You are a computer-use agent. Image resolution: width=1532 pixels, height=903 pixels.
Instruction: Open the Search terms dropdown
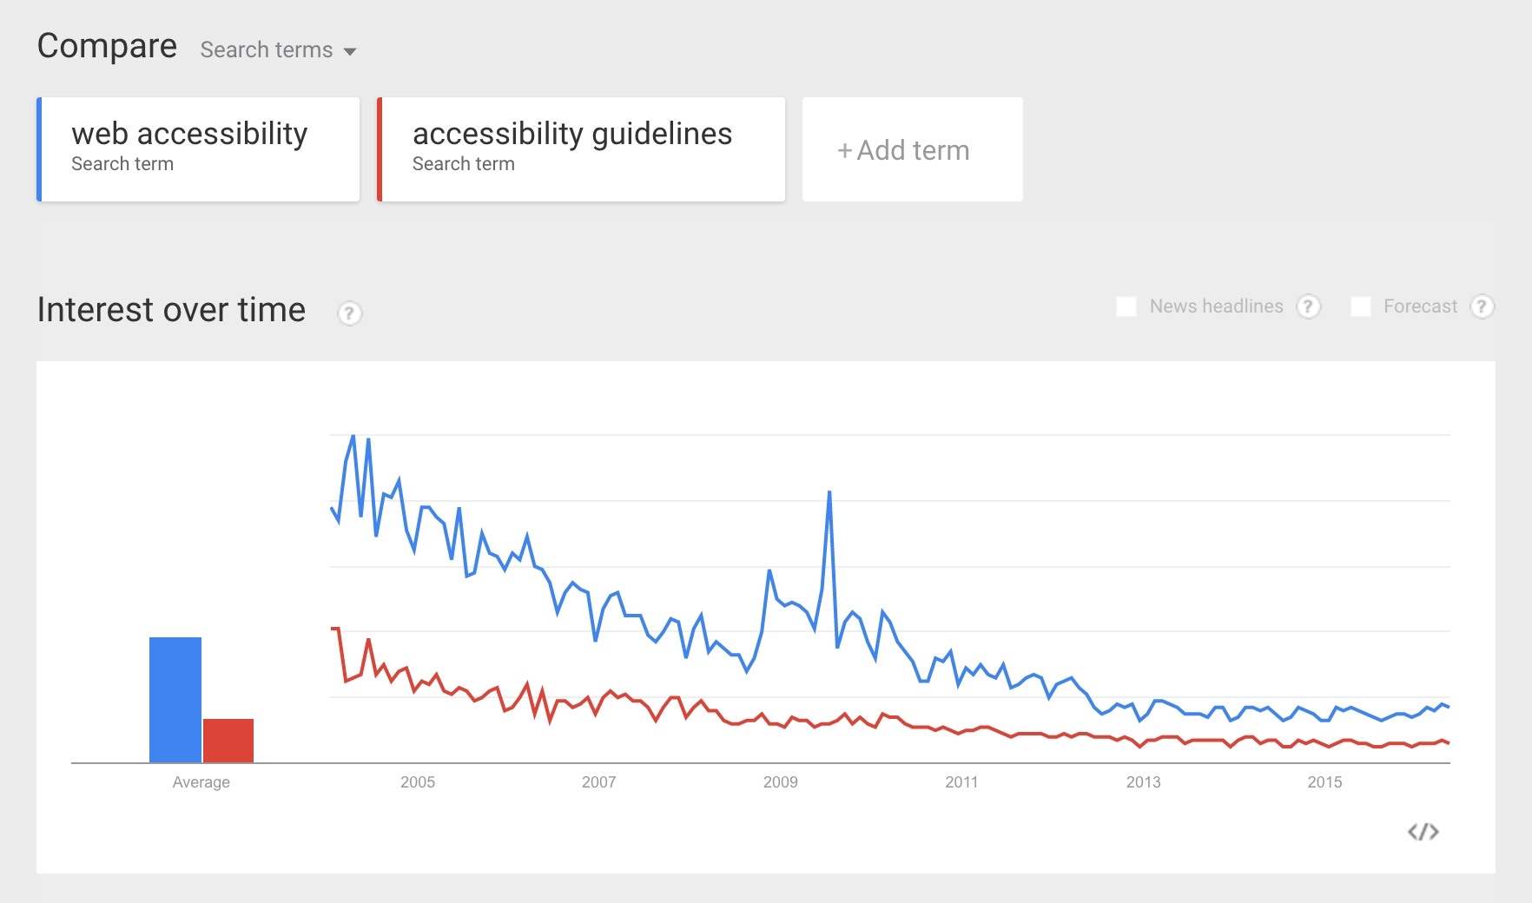(278, 50)
